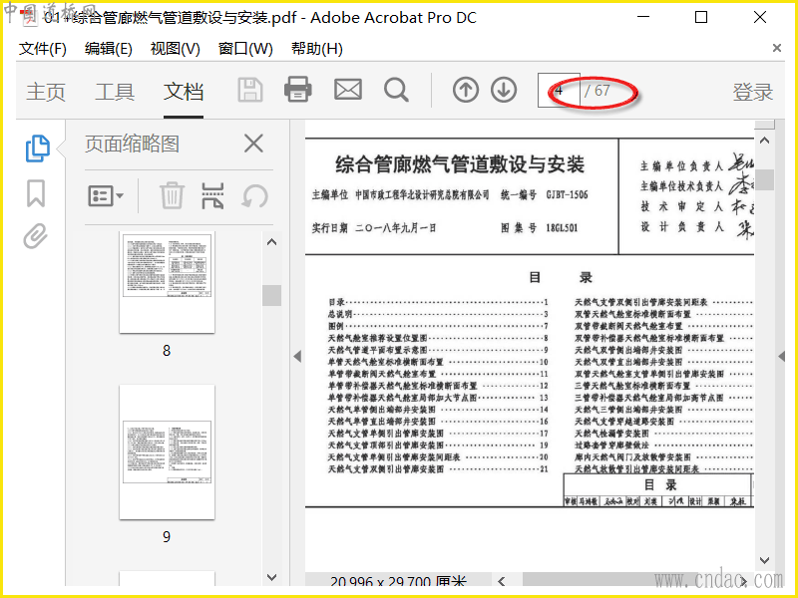This screenshot has width=798, height=598.
Task: Rotate the page with the curved arrow icon
Action: pyautogui.click(x=254, y=195)
